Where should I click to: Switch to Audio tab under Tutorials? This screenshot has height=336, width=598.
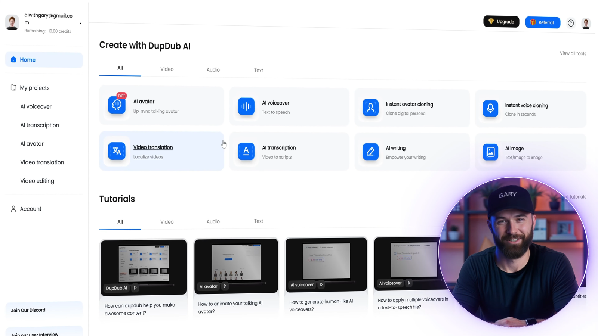tap(213, 221)
